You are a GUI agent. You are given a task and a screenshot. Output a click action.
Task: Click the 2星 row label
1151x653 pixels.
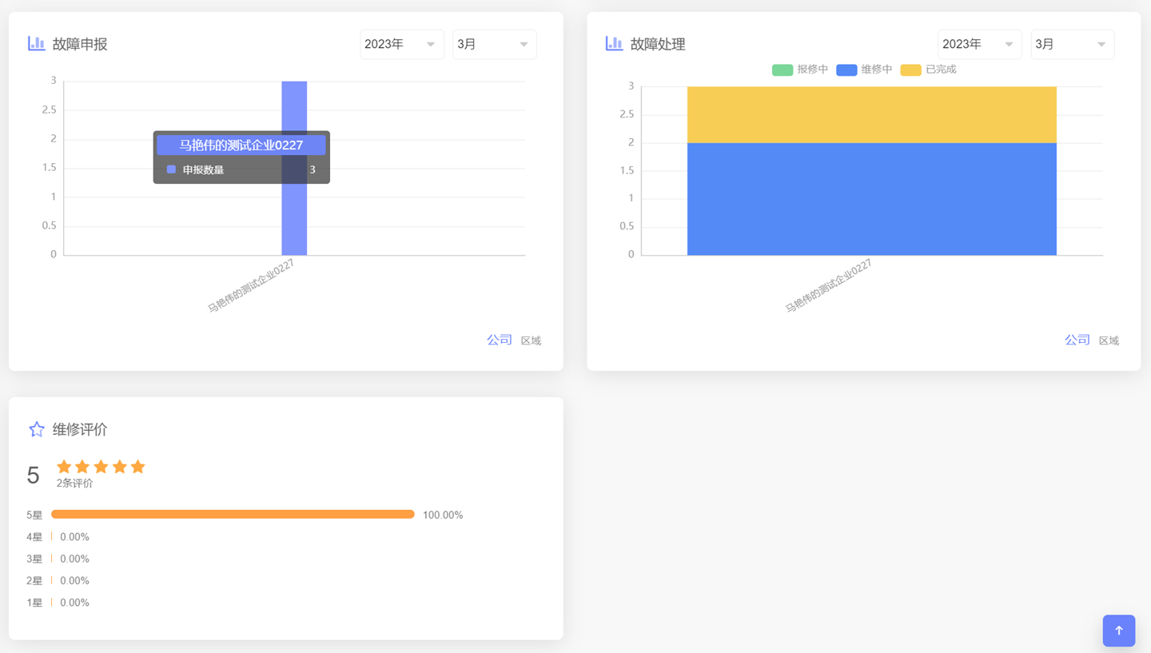[34, 581]
